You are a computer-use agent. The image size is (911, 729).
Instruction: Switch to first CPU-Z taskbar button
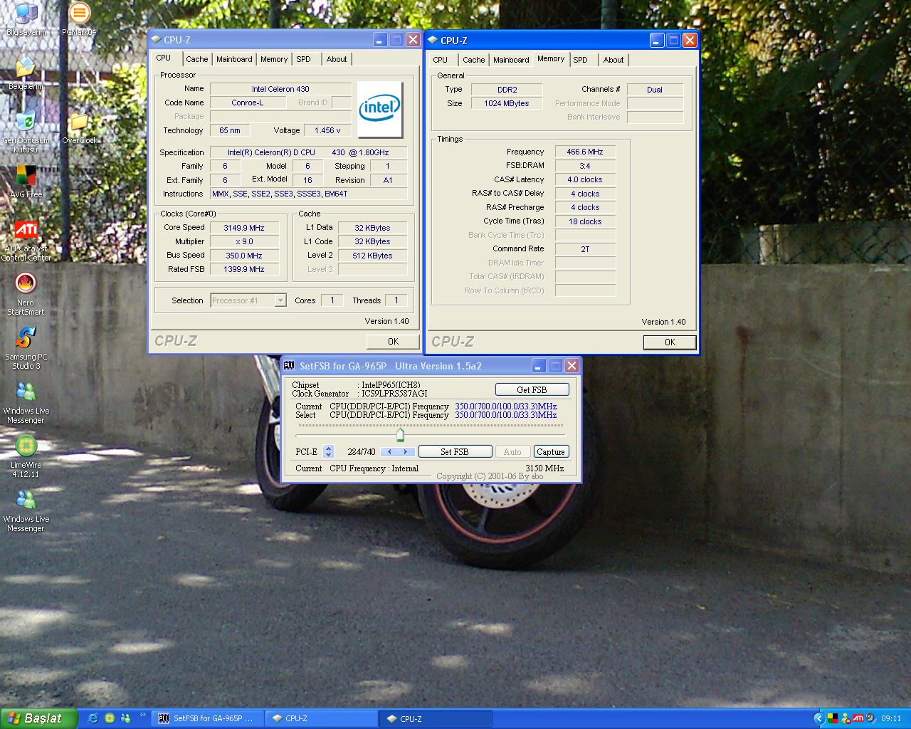(322, 718)
